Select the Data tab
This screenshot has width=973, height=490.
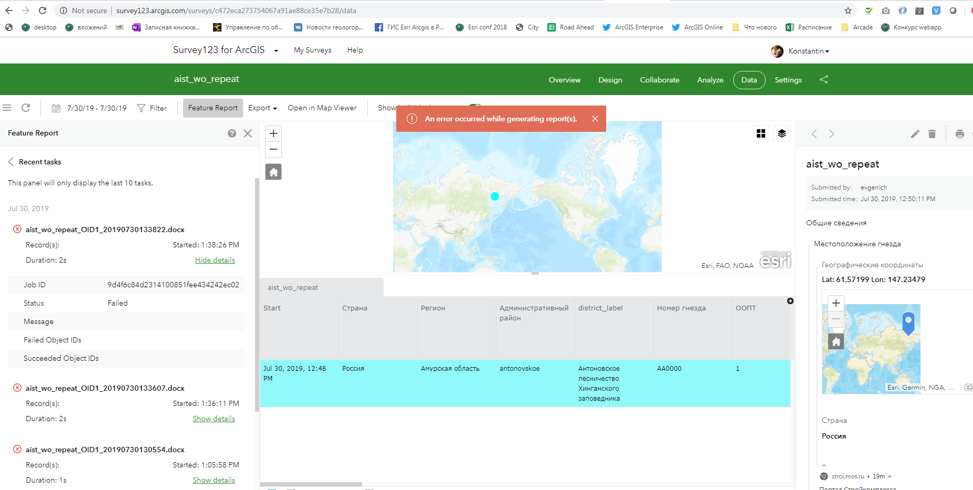(749, 80)
